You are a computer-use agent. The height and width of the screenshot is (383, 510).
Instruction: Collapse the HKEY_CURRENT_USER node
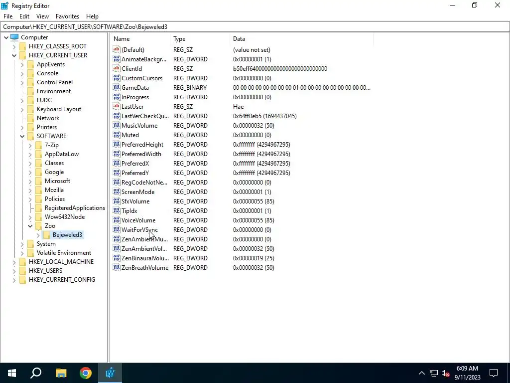click(x=14, y=55)
